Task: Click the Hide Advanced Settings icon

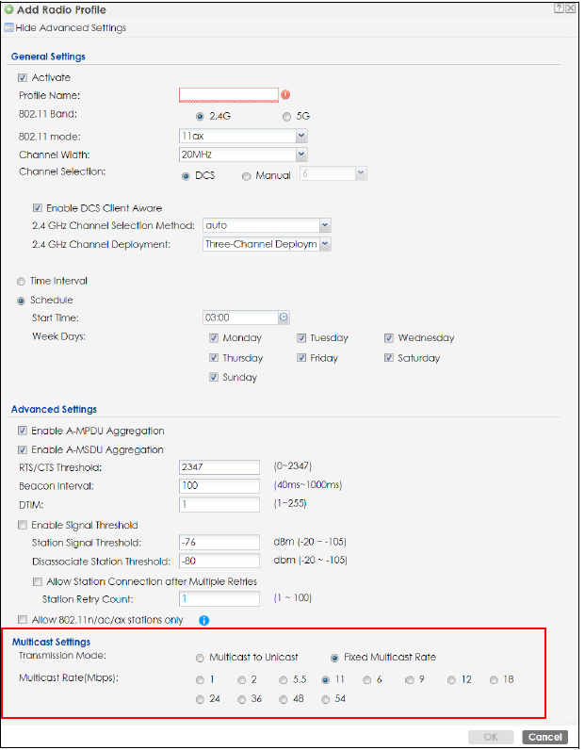Action: tap(8, 28)
